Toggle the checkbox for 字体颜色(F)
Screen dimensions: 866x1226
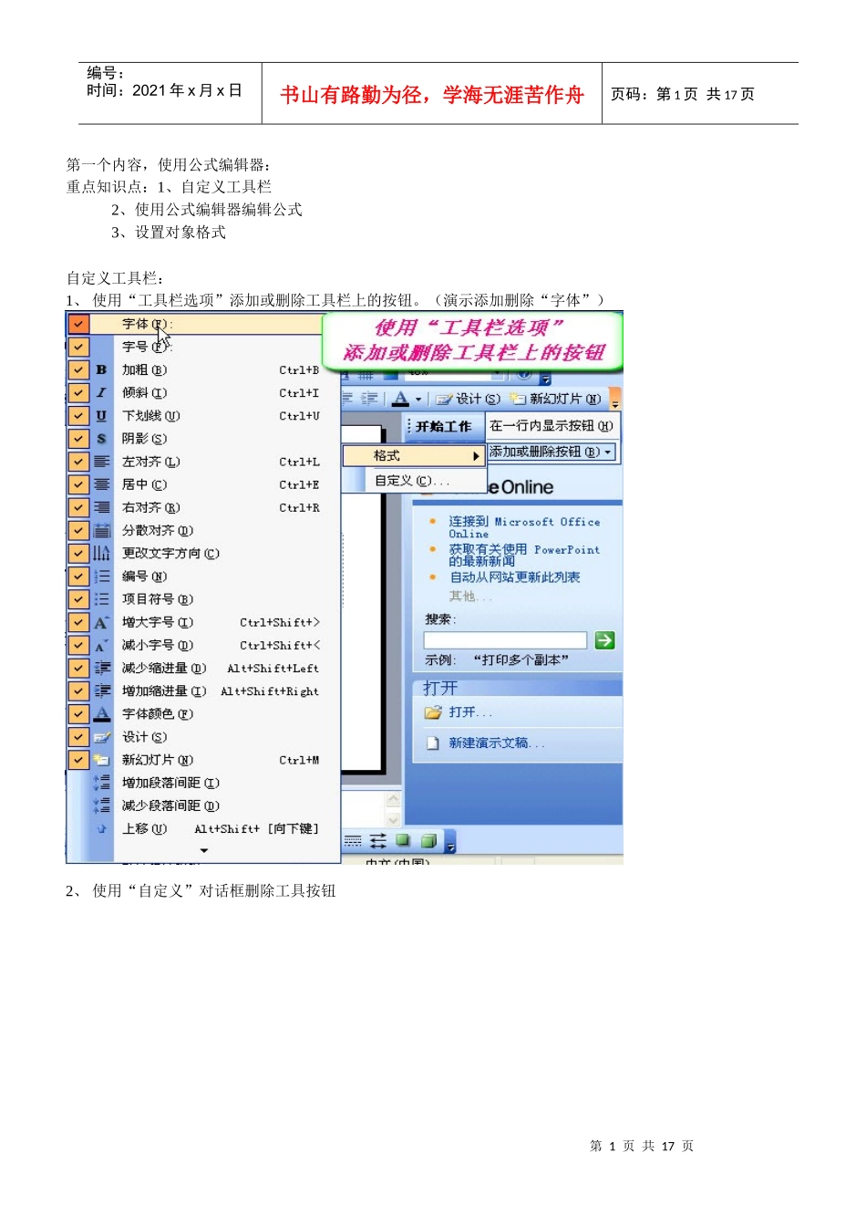(x=79, y=714)
